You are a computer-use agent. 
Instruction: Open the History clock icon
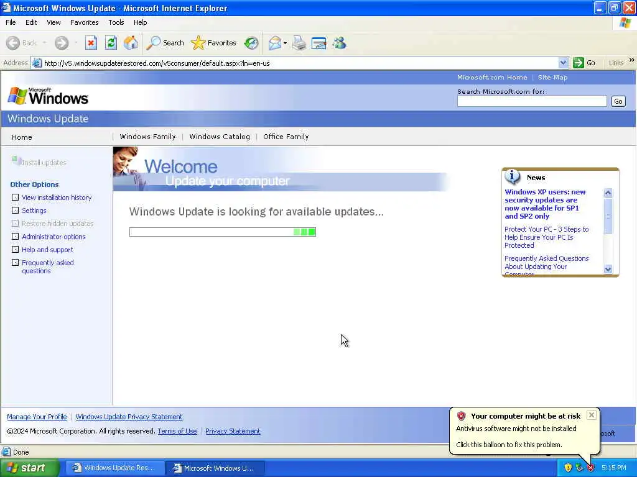[251, 43]
